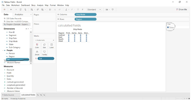Open the Data pane side menu arrow
This screenshot has width=191, height=101.
(x=31, y=15)
